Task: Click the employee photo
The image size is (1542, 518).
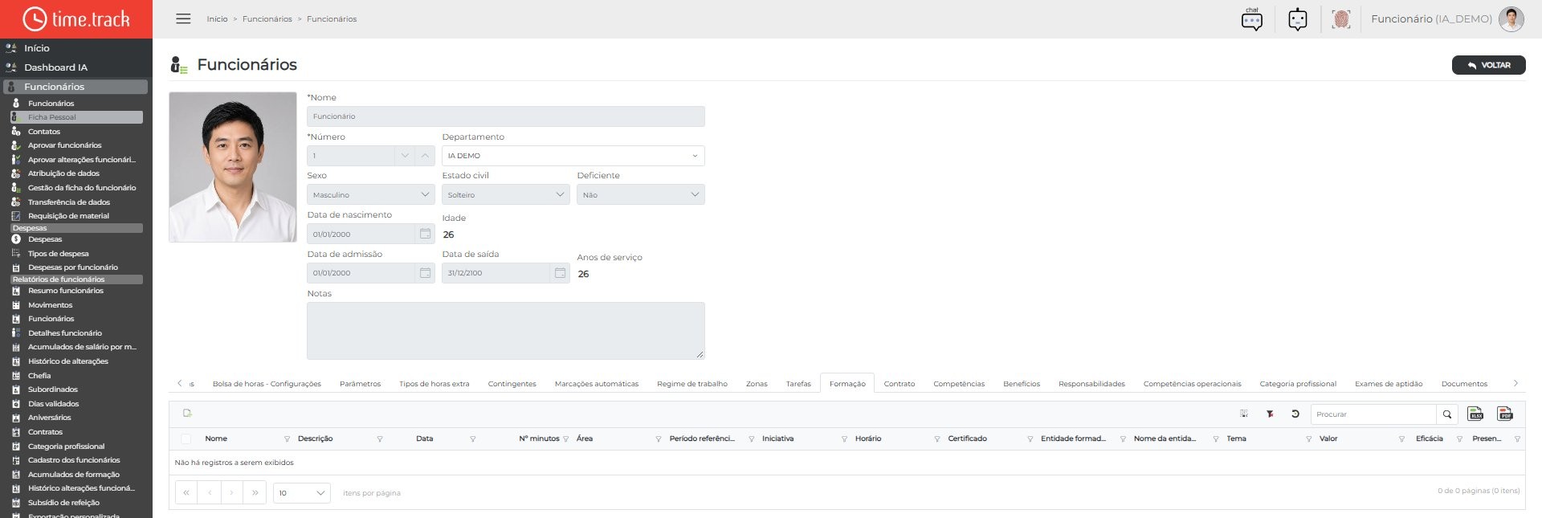Action: point(233,167)
